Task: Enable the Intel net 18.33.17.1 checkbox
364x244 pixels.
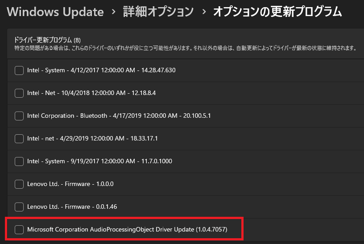Action: [19, 139]
